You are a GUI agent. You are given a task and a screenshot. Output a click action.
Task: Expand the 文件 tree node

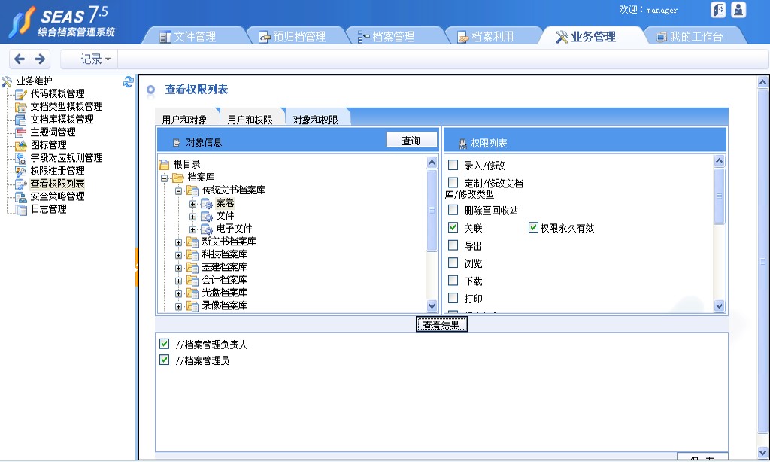click(x=193, y=216)
